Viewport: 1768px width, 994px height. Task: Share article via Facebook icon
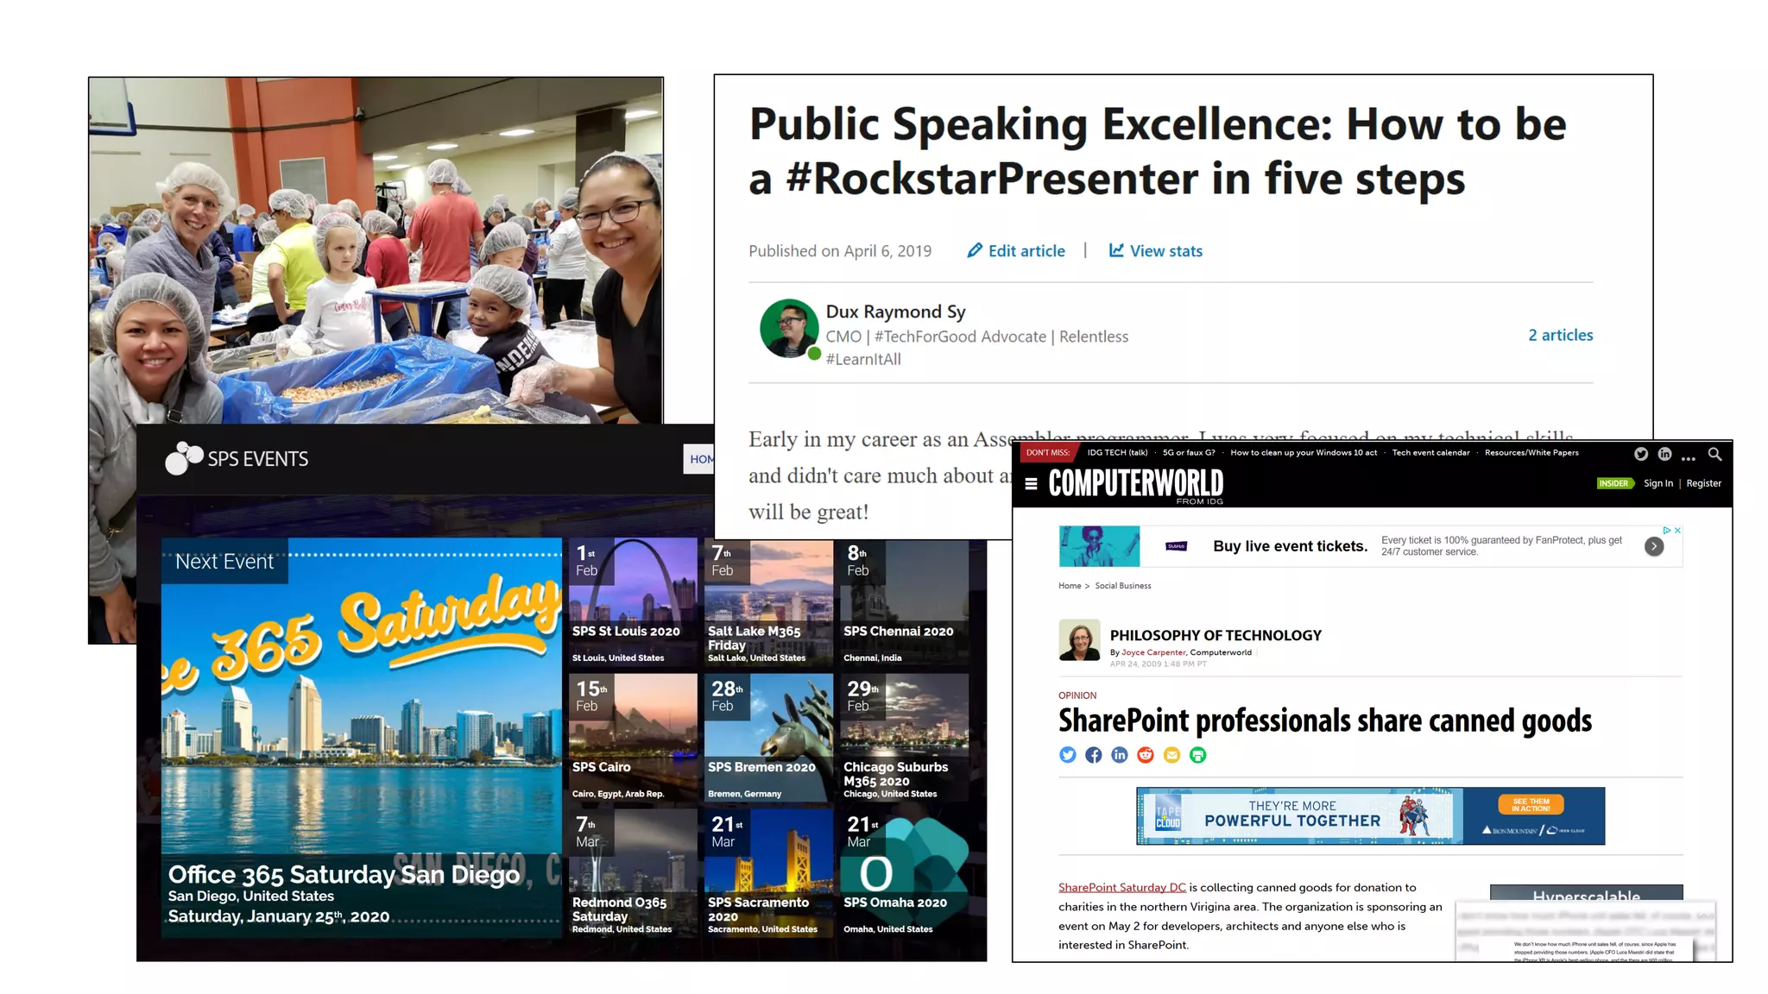tap(1094, 755)
